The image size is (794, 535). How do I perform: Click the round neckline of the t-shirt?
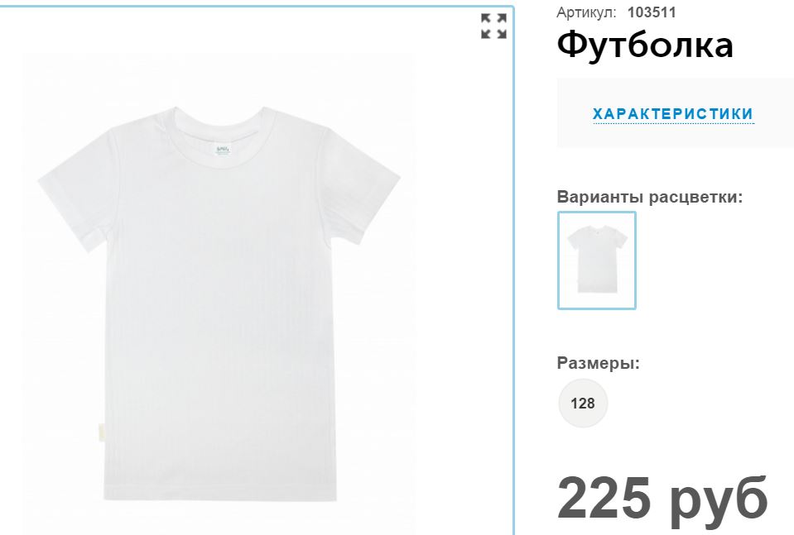(x=219, y=136)
